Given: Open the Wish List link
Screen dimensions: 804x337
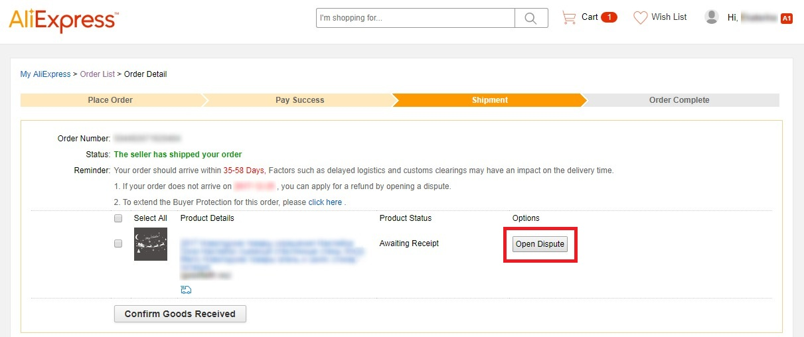Looking at the screenshot, I should click(x=669, y=17).
